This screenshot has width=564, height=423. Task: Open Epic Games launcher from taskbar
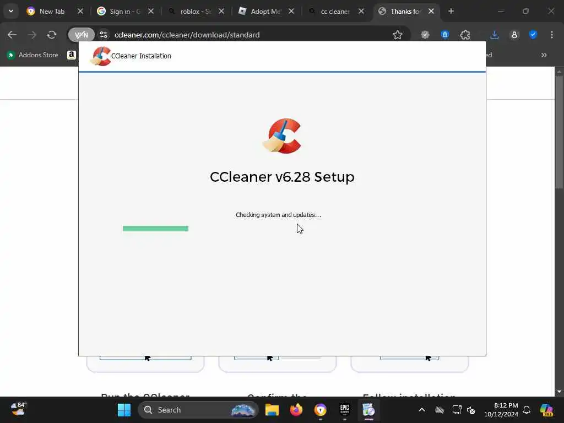coord(345,410)
